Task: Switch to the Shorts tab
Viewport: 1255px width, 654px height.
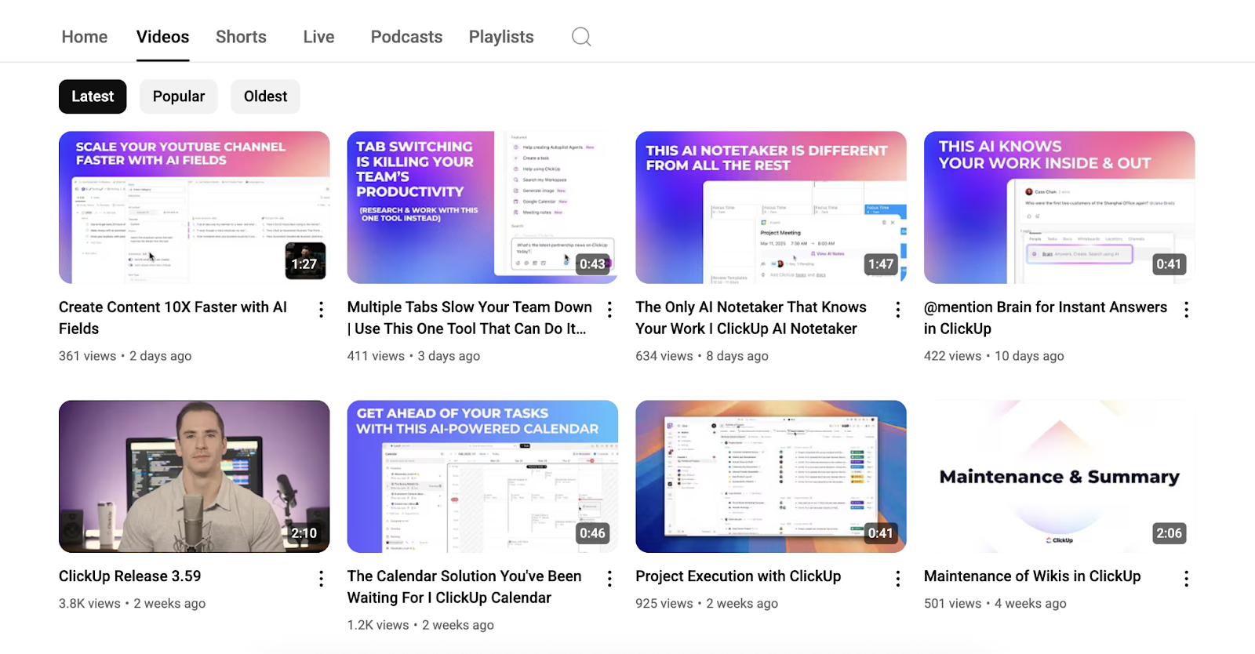Action: 241,37
